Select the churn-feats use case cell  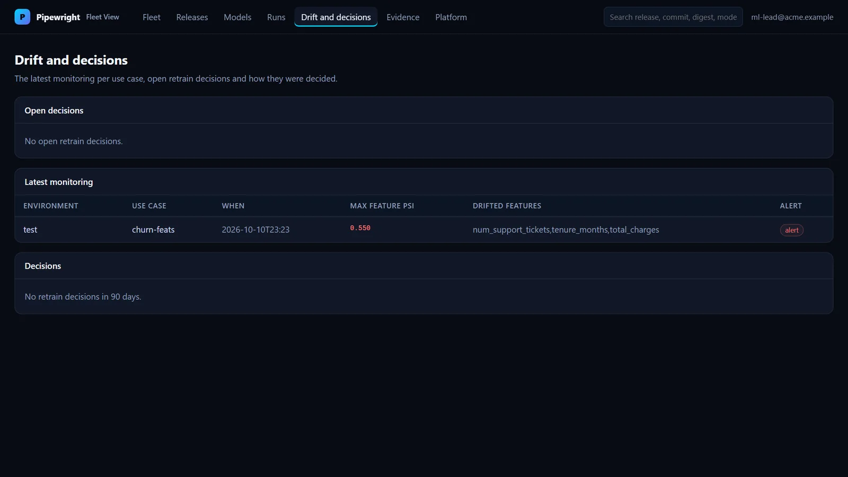coord(153,229)
